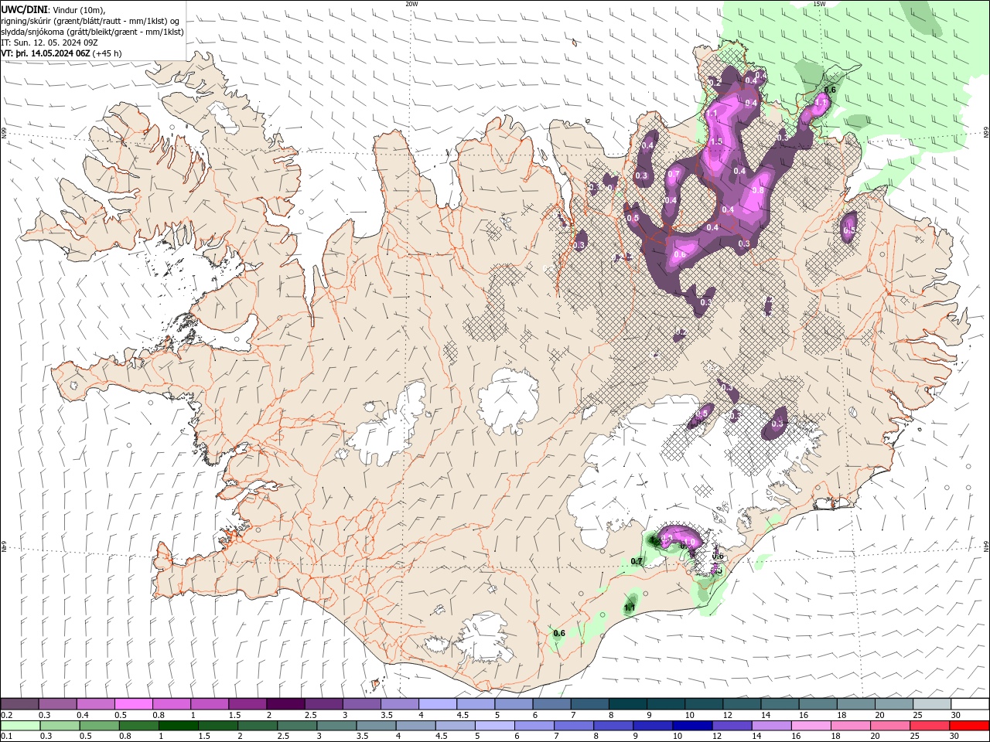The image size is (990, 742).
Task: Pick the red 25–30 rain scale swatch
Action: [x=930, y=726]
